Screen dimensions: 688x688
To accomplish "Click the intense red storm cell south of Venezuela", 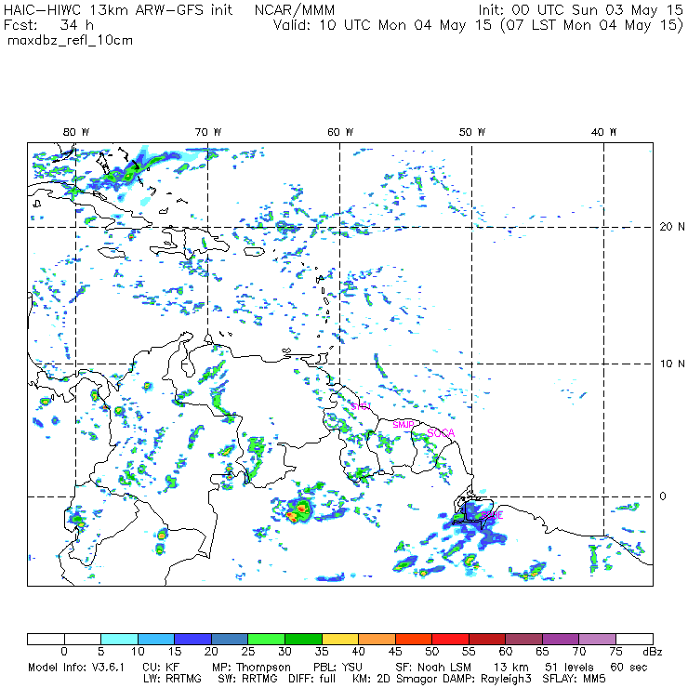I will coord(298,511).
